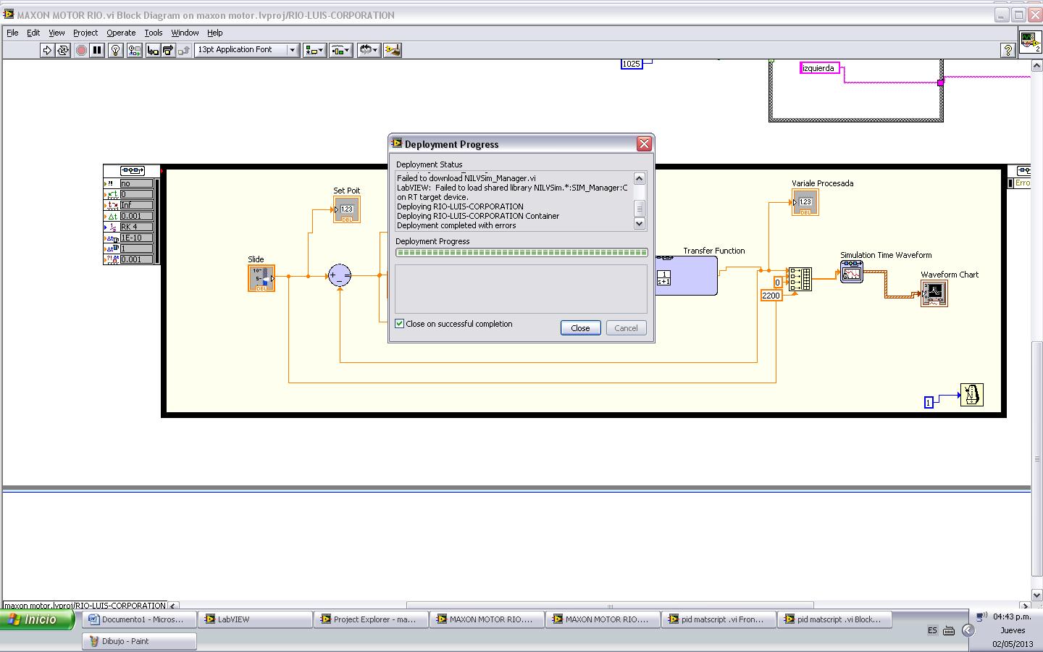Open the Edit menu
1043x652 pixels.
click(x=33, y=33)
